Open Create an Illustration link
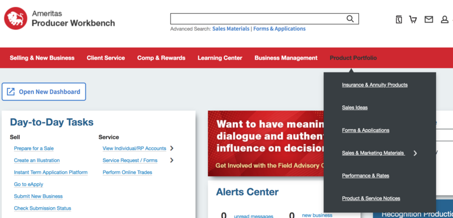453x218 pixels. 37,160
